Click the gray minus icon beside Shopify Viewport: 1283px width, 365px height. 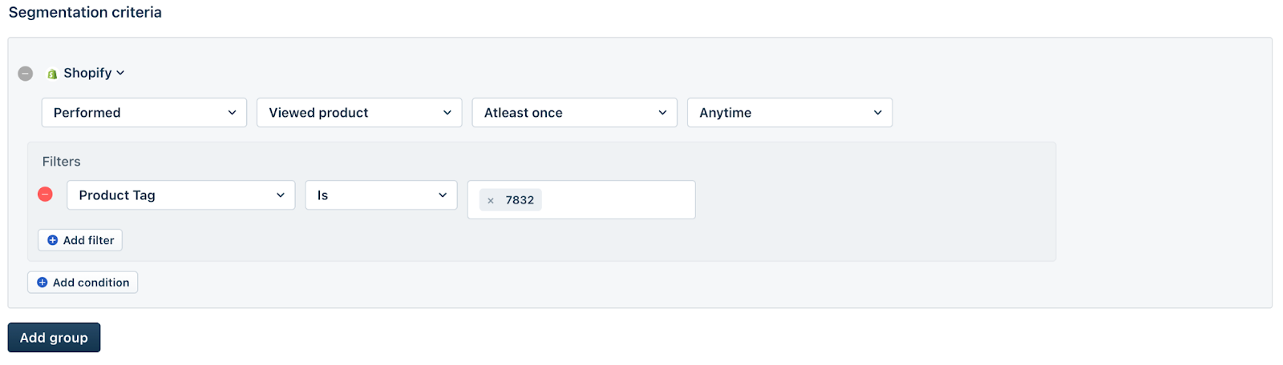coord(26,74)
